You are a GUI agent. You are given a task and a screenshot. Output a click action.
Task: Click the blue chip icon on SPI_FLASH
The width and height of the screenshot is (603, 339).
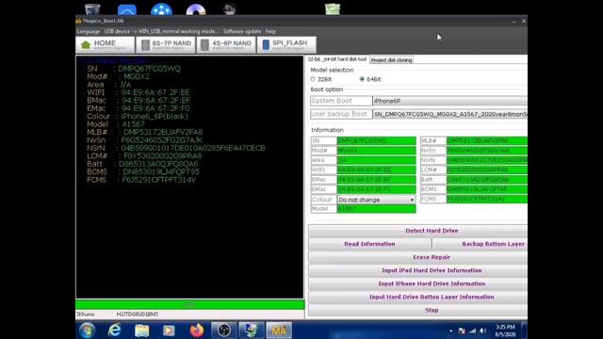[266, 45]
